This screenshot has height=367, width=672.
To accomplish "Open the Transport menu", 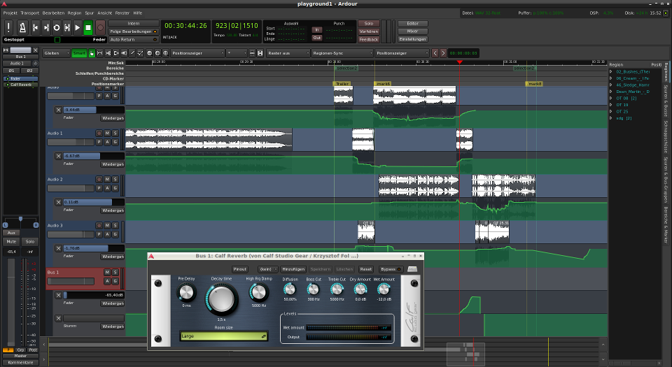I will click(x=29, y=13).
